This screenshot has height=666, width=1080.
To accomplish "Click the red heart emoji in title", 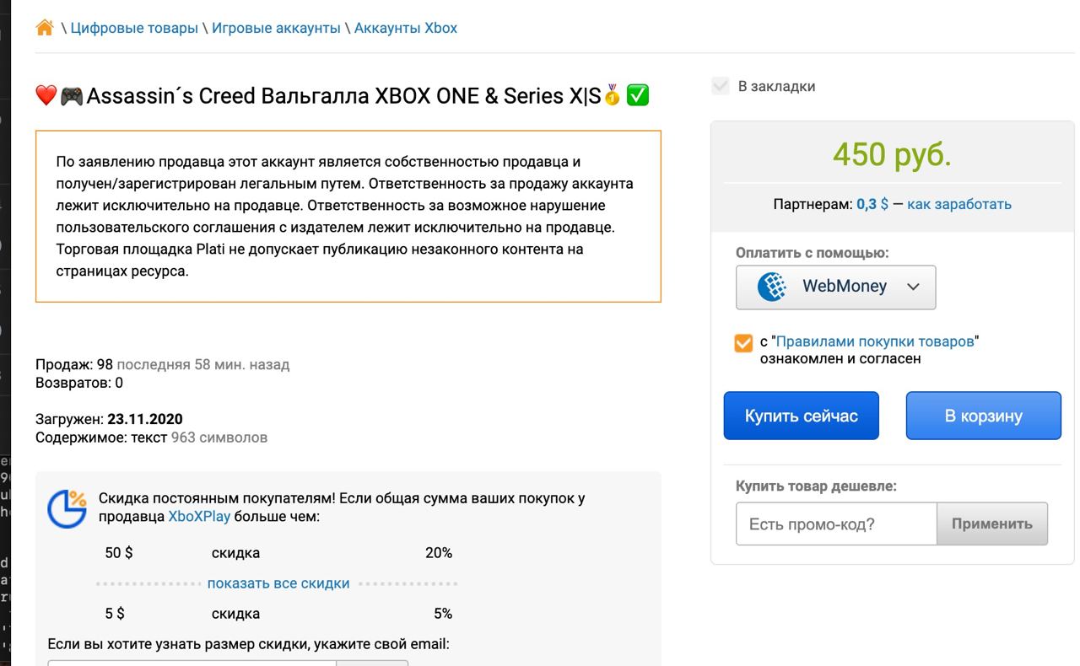I will point(46,95).
